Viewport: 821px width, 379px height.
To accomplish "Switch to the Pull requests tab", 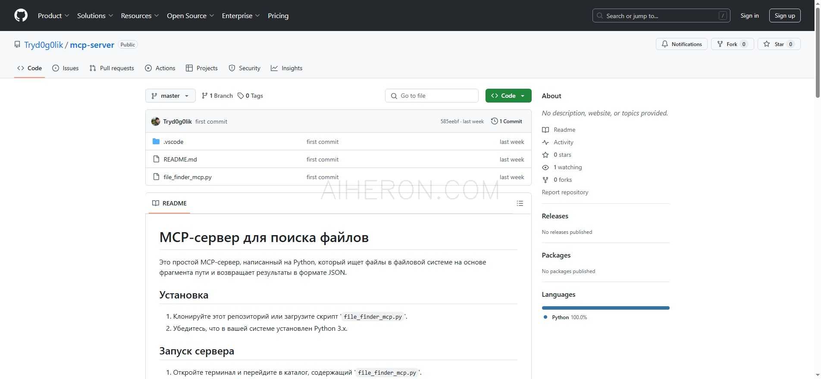I will coord(112,68).
